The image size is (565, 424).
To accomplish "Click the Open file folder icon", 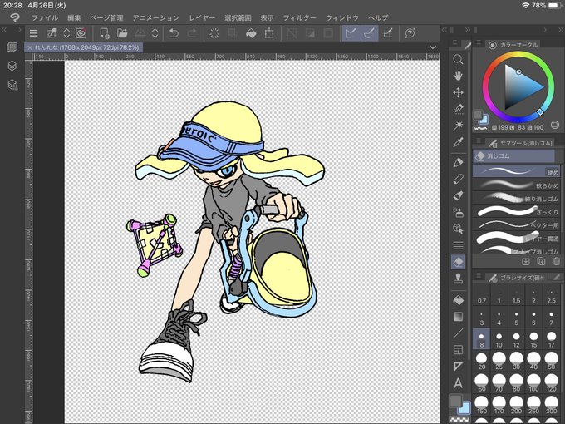I will (122, 33).
